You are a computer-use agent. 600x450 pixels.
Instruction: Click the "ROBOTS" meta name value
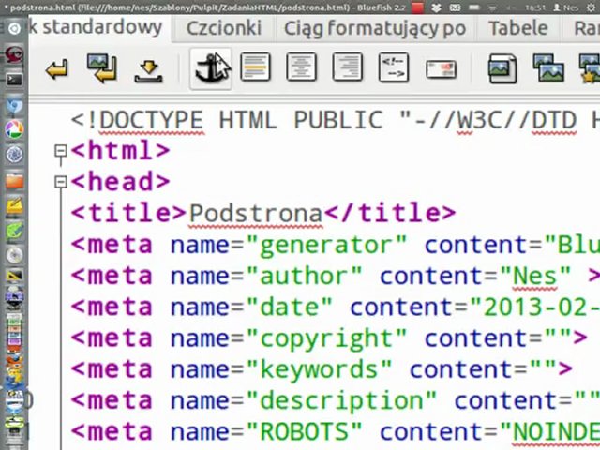[x=305, y=431]
